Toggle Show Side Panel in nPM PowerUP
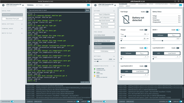 coord(105,102)
